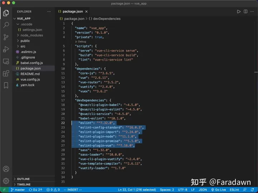This screenshot has height=193, width=258.
Task: Open vue.config.js file
Action: coord(28,79)
